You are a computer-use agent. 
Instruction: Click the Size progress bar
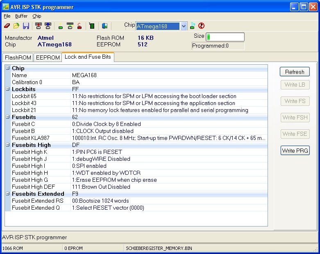click(225, 37)
